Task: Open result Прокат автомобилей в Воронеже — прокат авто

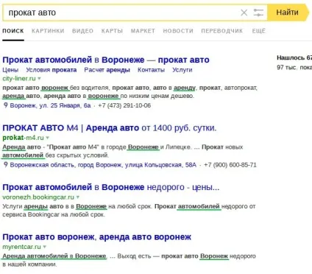Action: [106, 60]
